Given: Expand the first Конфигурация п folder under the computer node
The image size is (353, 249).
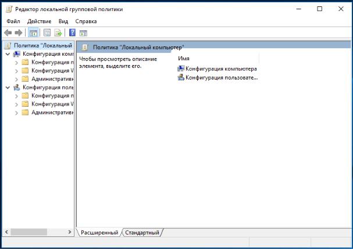Looking at the screenshot, I should [16, 63].
